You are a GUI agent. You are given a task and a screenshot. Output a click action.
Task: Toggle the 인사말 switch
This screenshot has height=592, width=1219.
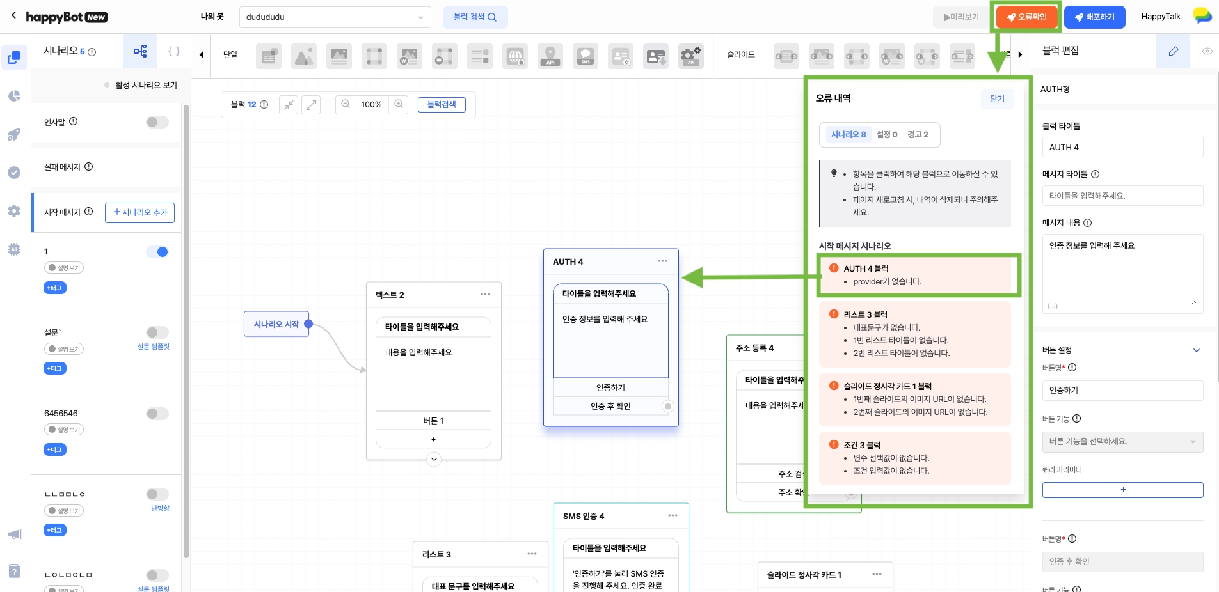coord(157,122)
